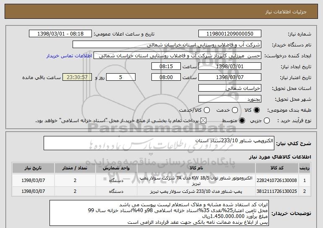Click the delivery city field بجنورد
323x228 pixels.
point(230,99)
